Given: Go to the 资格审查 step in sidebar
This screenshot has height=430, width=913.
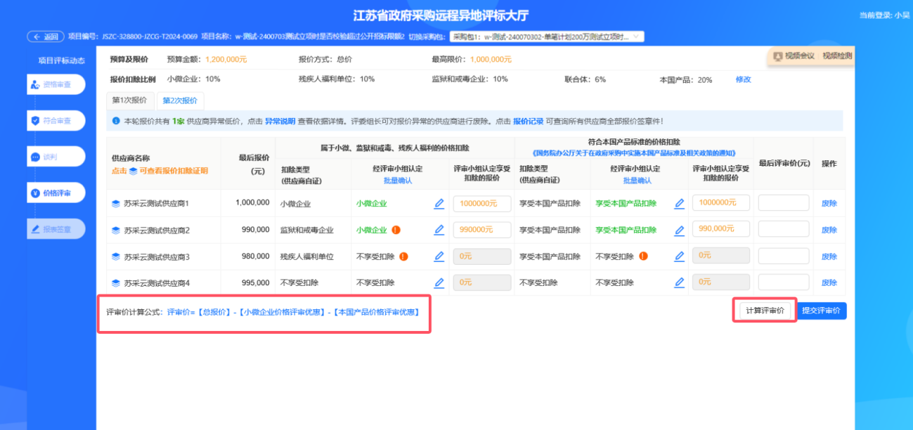Looking at the screenshot, I should pos(56,84).
